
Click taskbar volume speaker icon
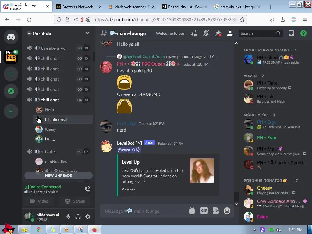279,230
